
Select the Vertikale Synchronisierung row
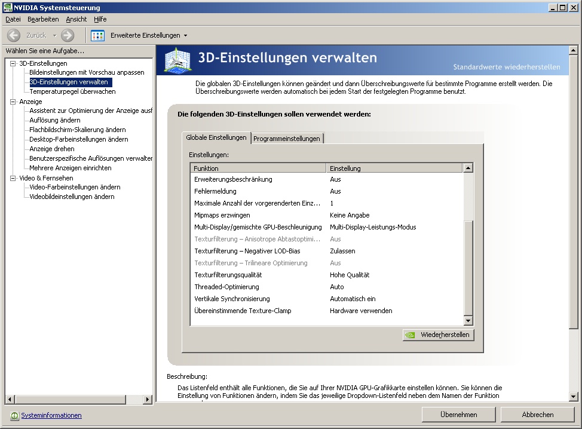tap(327, 299)
